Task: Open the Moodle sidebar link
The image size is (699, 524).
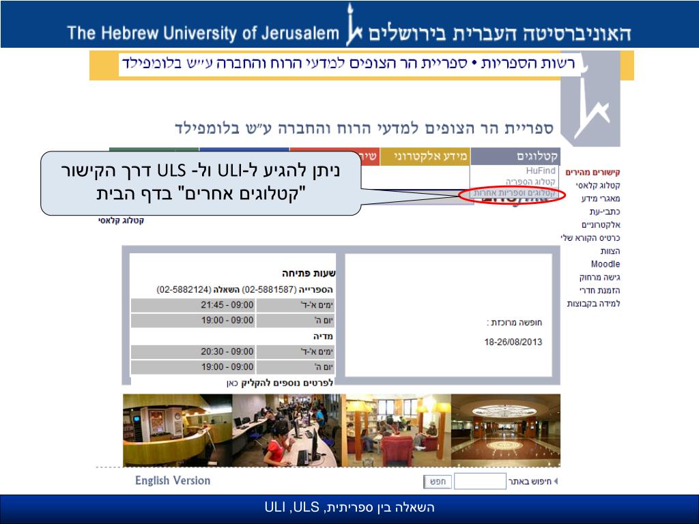Action: (605, 264)
